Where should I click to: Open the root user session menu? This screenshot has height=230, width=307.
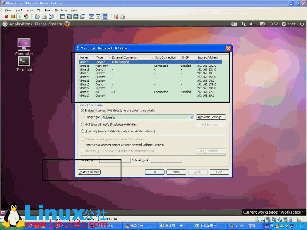[x=289, y=24]
